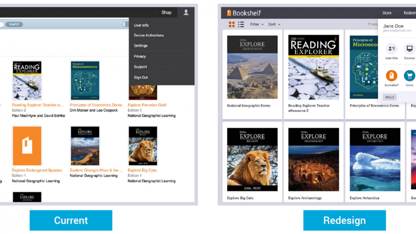Open Explore Archaeology cover in Redesign

click(x=313, y=160)
